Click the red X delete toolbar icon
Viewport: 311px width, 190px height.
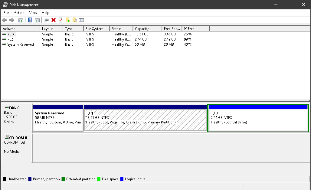(53, 20)
